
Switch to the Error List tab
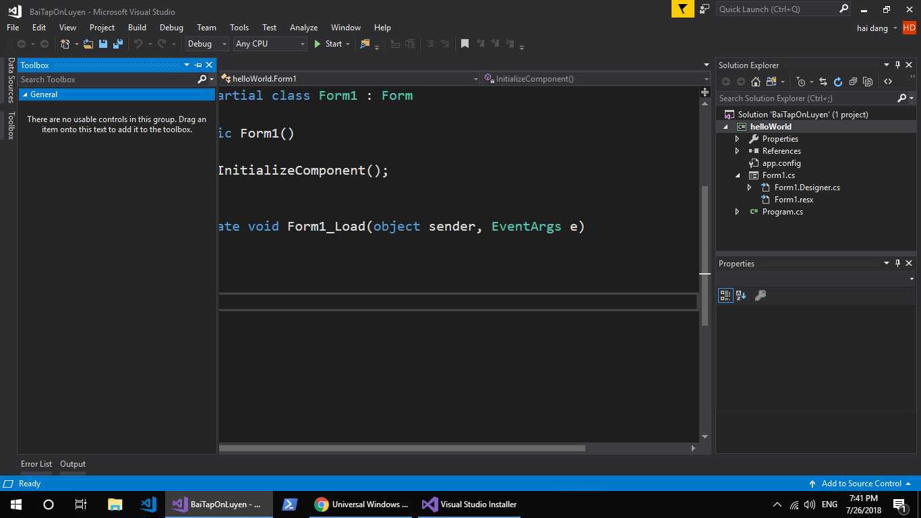36,464
